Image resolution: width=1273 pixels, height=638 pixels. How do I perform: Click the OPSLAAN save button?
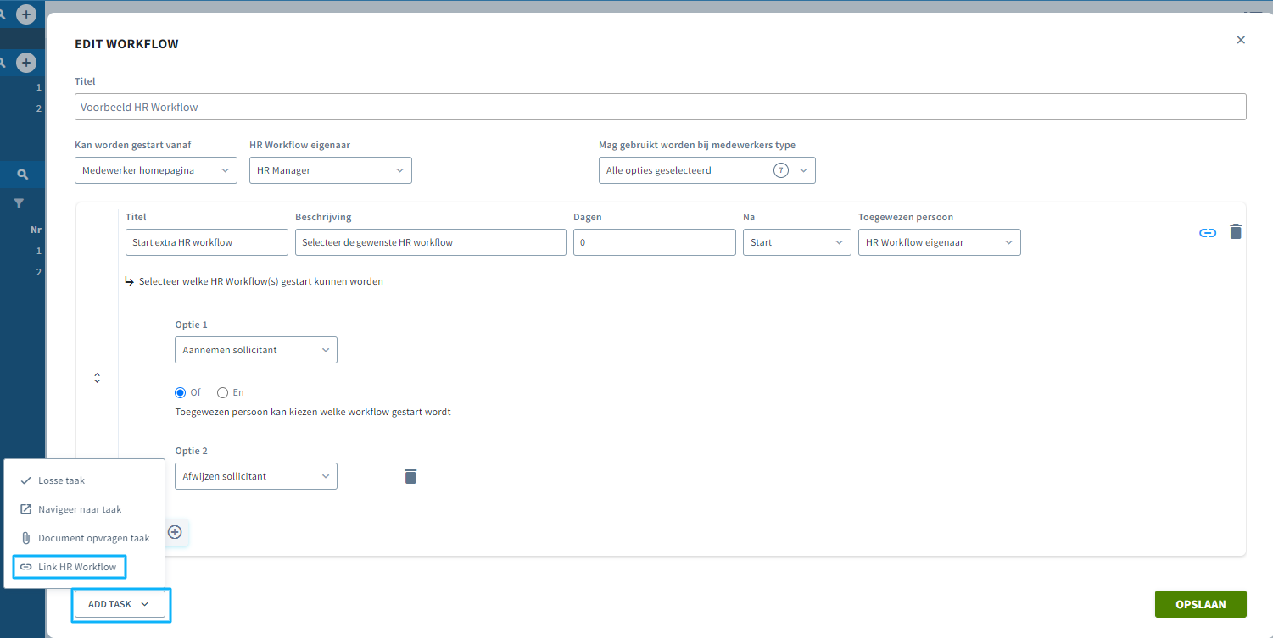point(1201,604)
